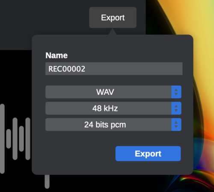The width and height of the screenshot is (214, 192).
Task: Click the blue chevron icon beside 48 kHz
Action: (x=176, y=108)
